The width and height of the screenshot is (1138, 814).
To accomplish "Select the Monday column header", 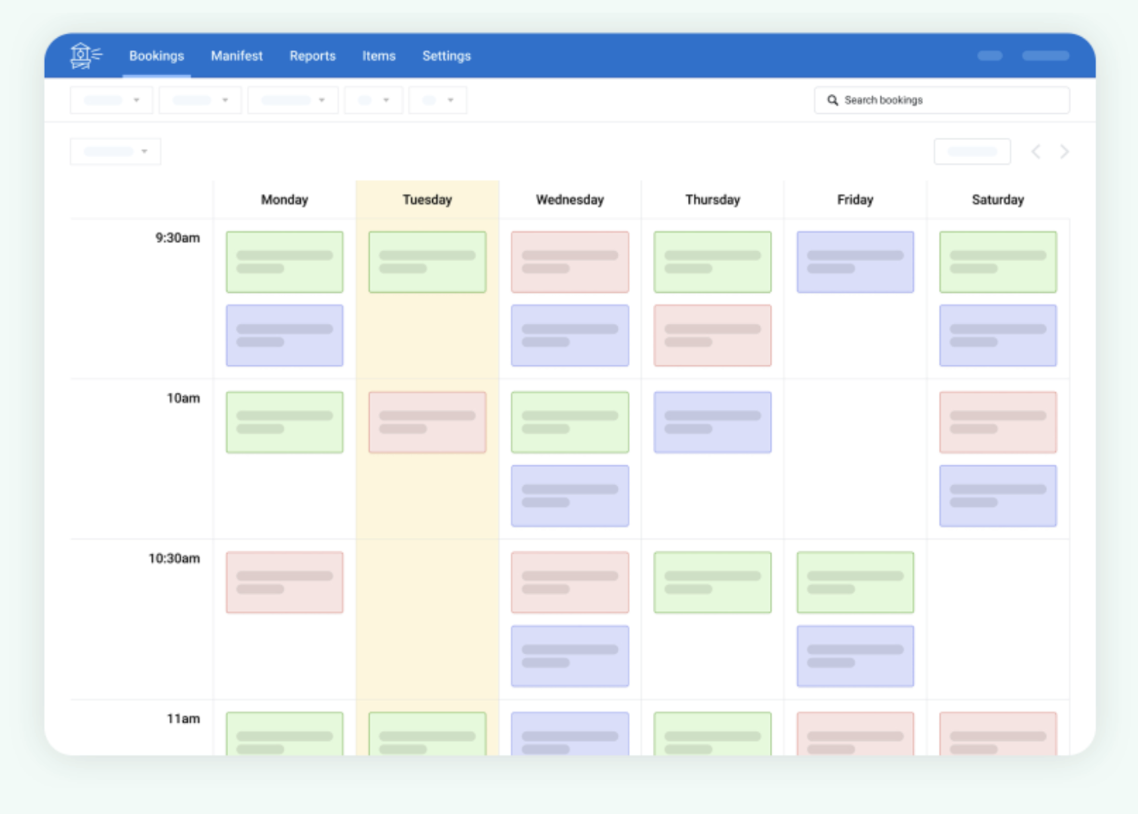I will coord(284,200).
